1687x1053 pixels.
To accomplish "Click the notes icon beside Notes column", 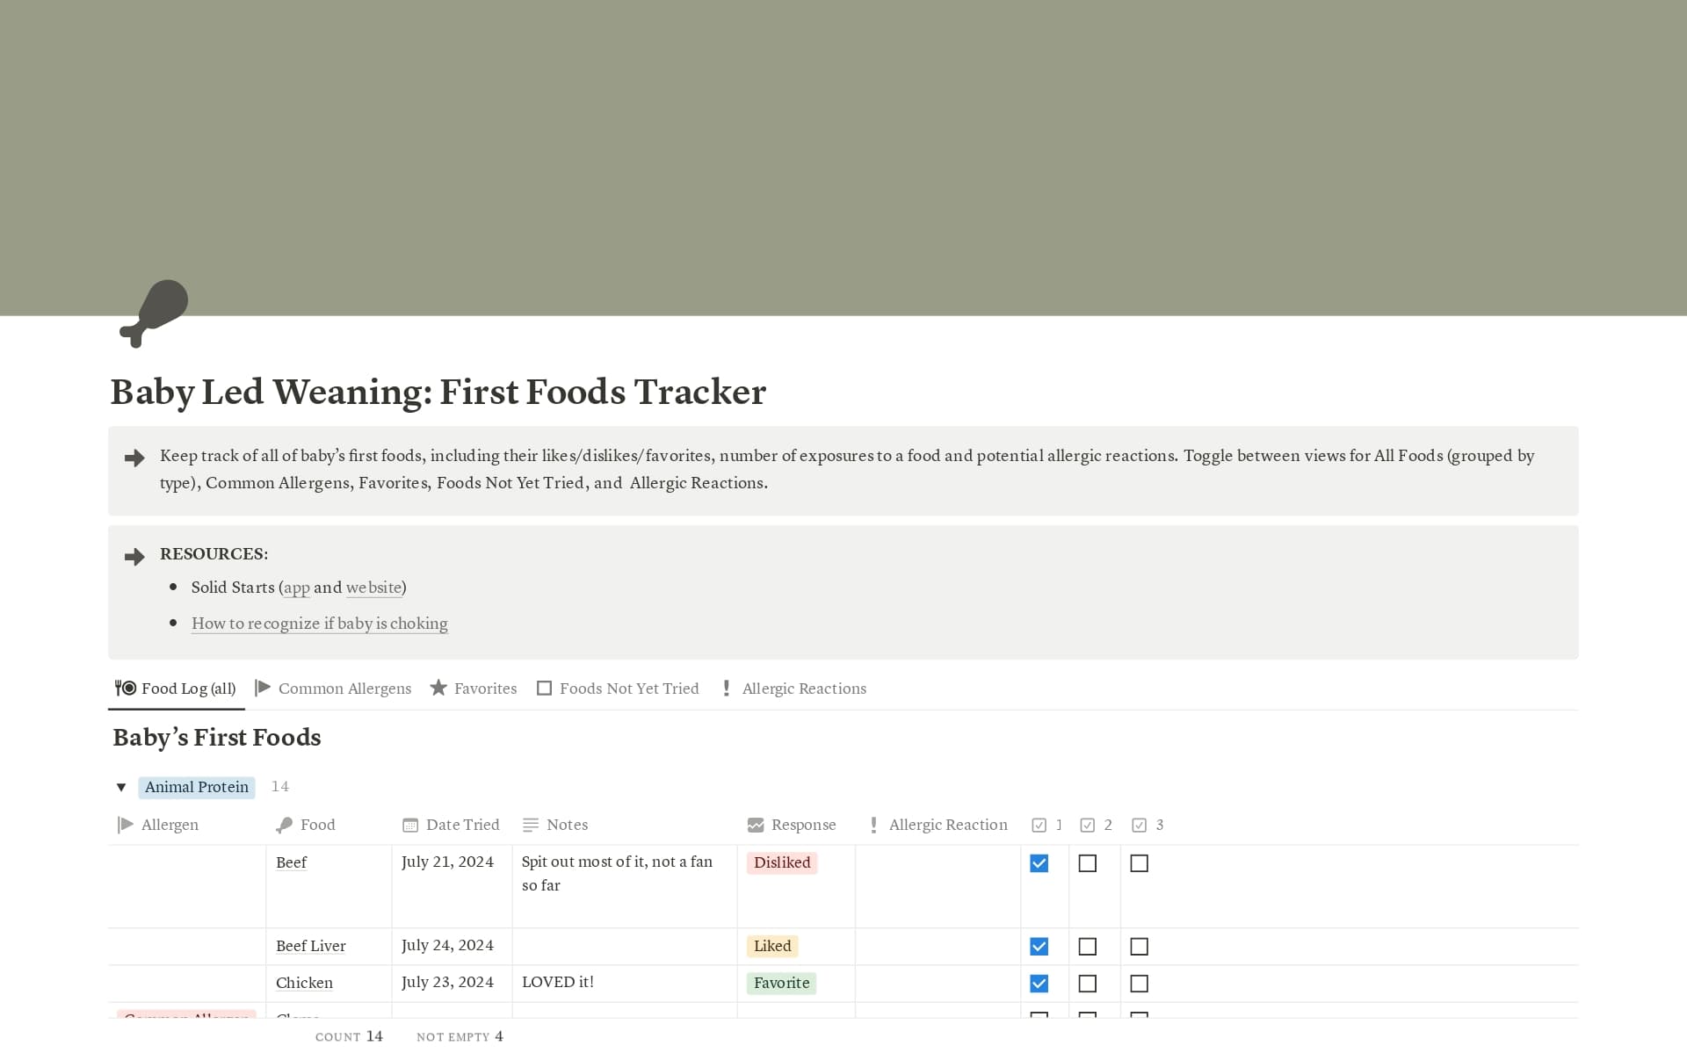I will pyautogui.click(x=530, y=825).
